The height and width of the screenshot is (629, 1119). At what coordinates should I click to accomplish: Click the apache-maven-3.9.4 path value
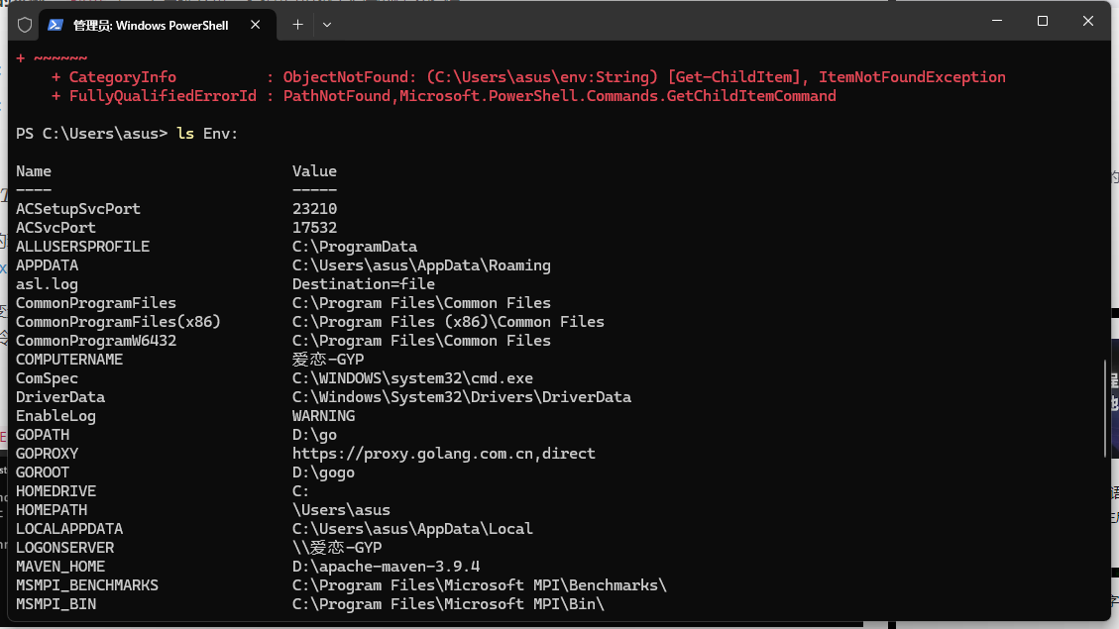(387, 567)
